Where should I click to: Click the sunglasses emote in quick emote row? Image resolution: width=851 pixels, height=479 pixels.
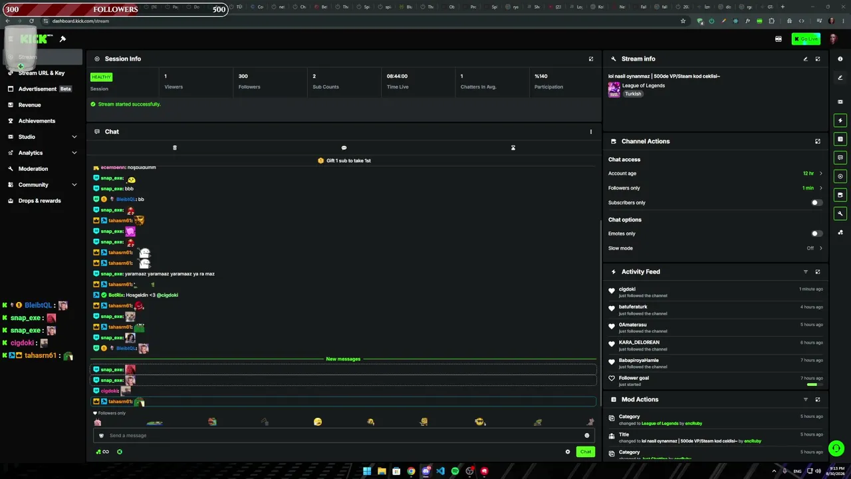(x=479, y=422)
